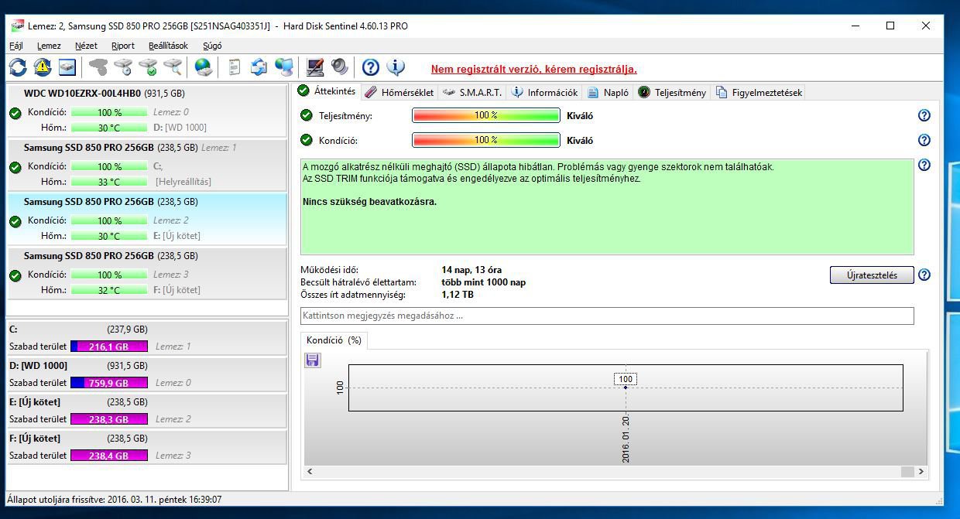This screenshot has height=519, width=960.
Task: Switch to the S.M.A.R.T. tab
Action: 471,92
